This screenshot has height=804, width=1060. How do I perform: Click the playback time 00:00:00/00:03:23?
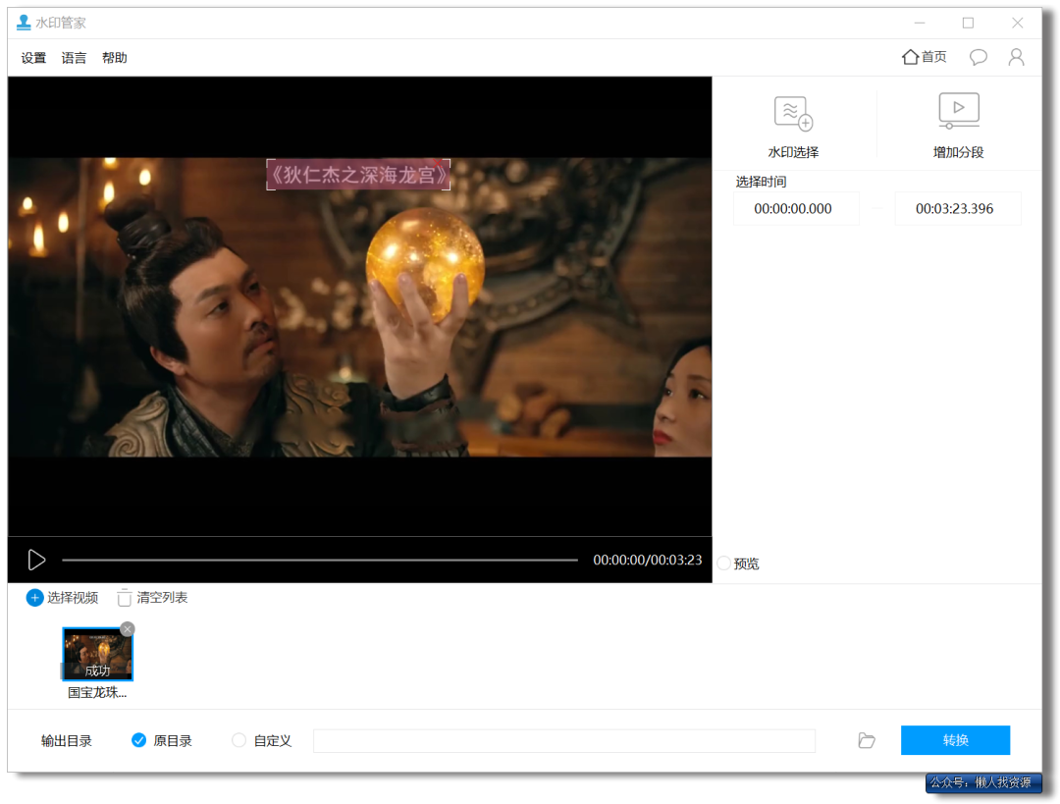(647, 560)
